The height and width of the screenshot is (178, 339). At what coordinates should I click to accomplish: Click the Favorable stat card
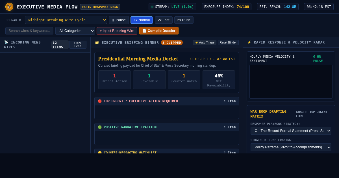pyautogui.click(x=149, y=80)
